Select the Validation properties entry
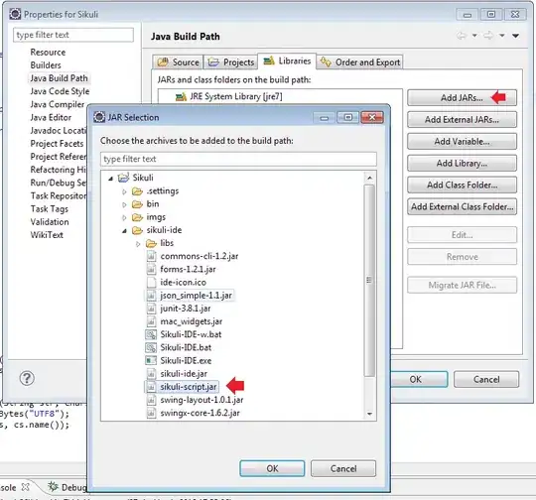Screen dimensions: 536x500 [x=50, y=222]
